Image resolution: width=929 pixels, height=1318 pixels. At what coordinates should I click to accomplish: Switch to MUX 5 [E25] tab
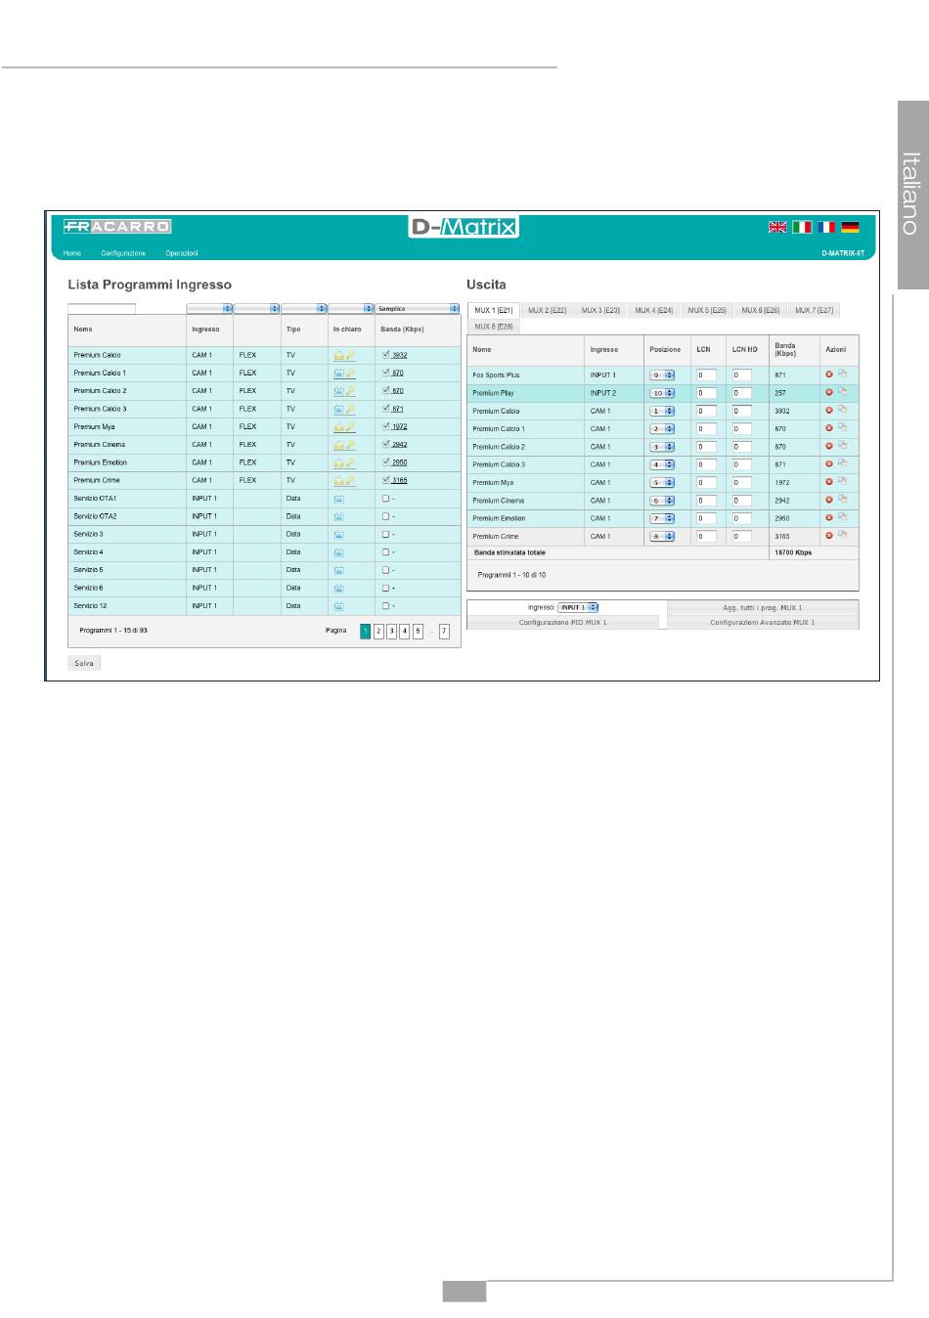(707, 310)
